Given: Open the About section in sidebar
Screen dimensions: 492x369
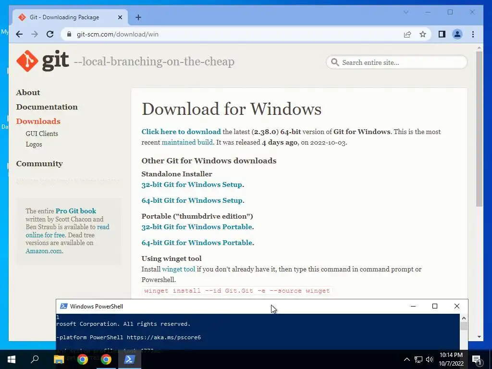Looking at the screenshot, I should 28,93.
